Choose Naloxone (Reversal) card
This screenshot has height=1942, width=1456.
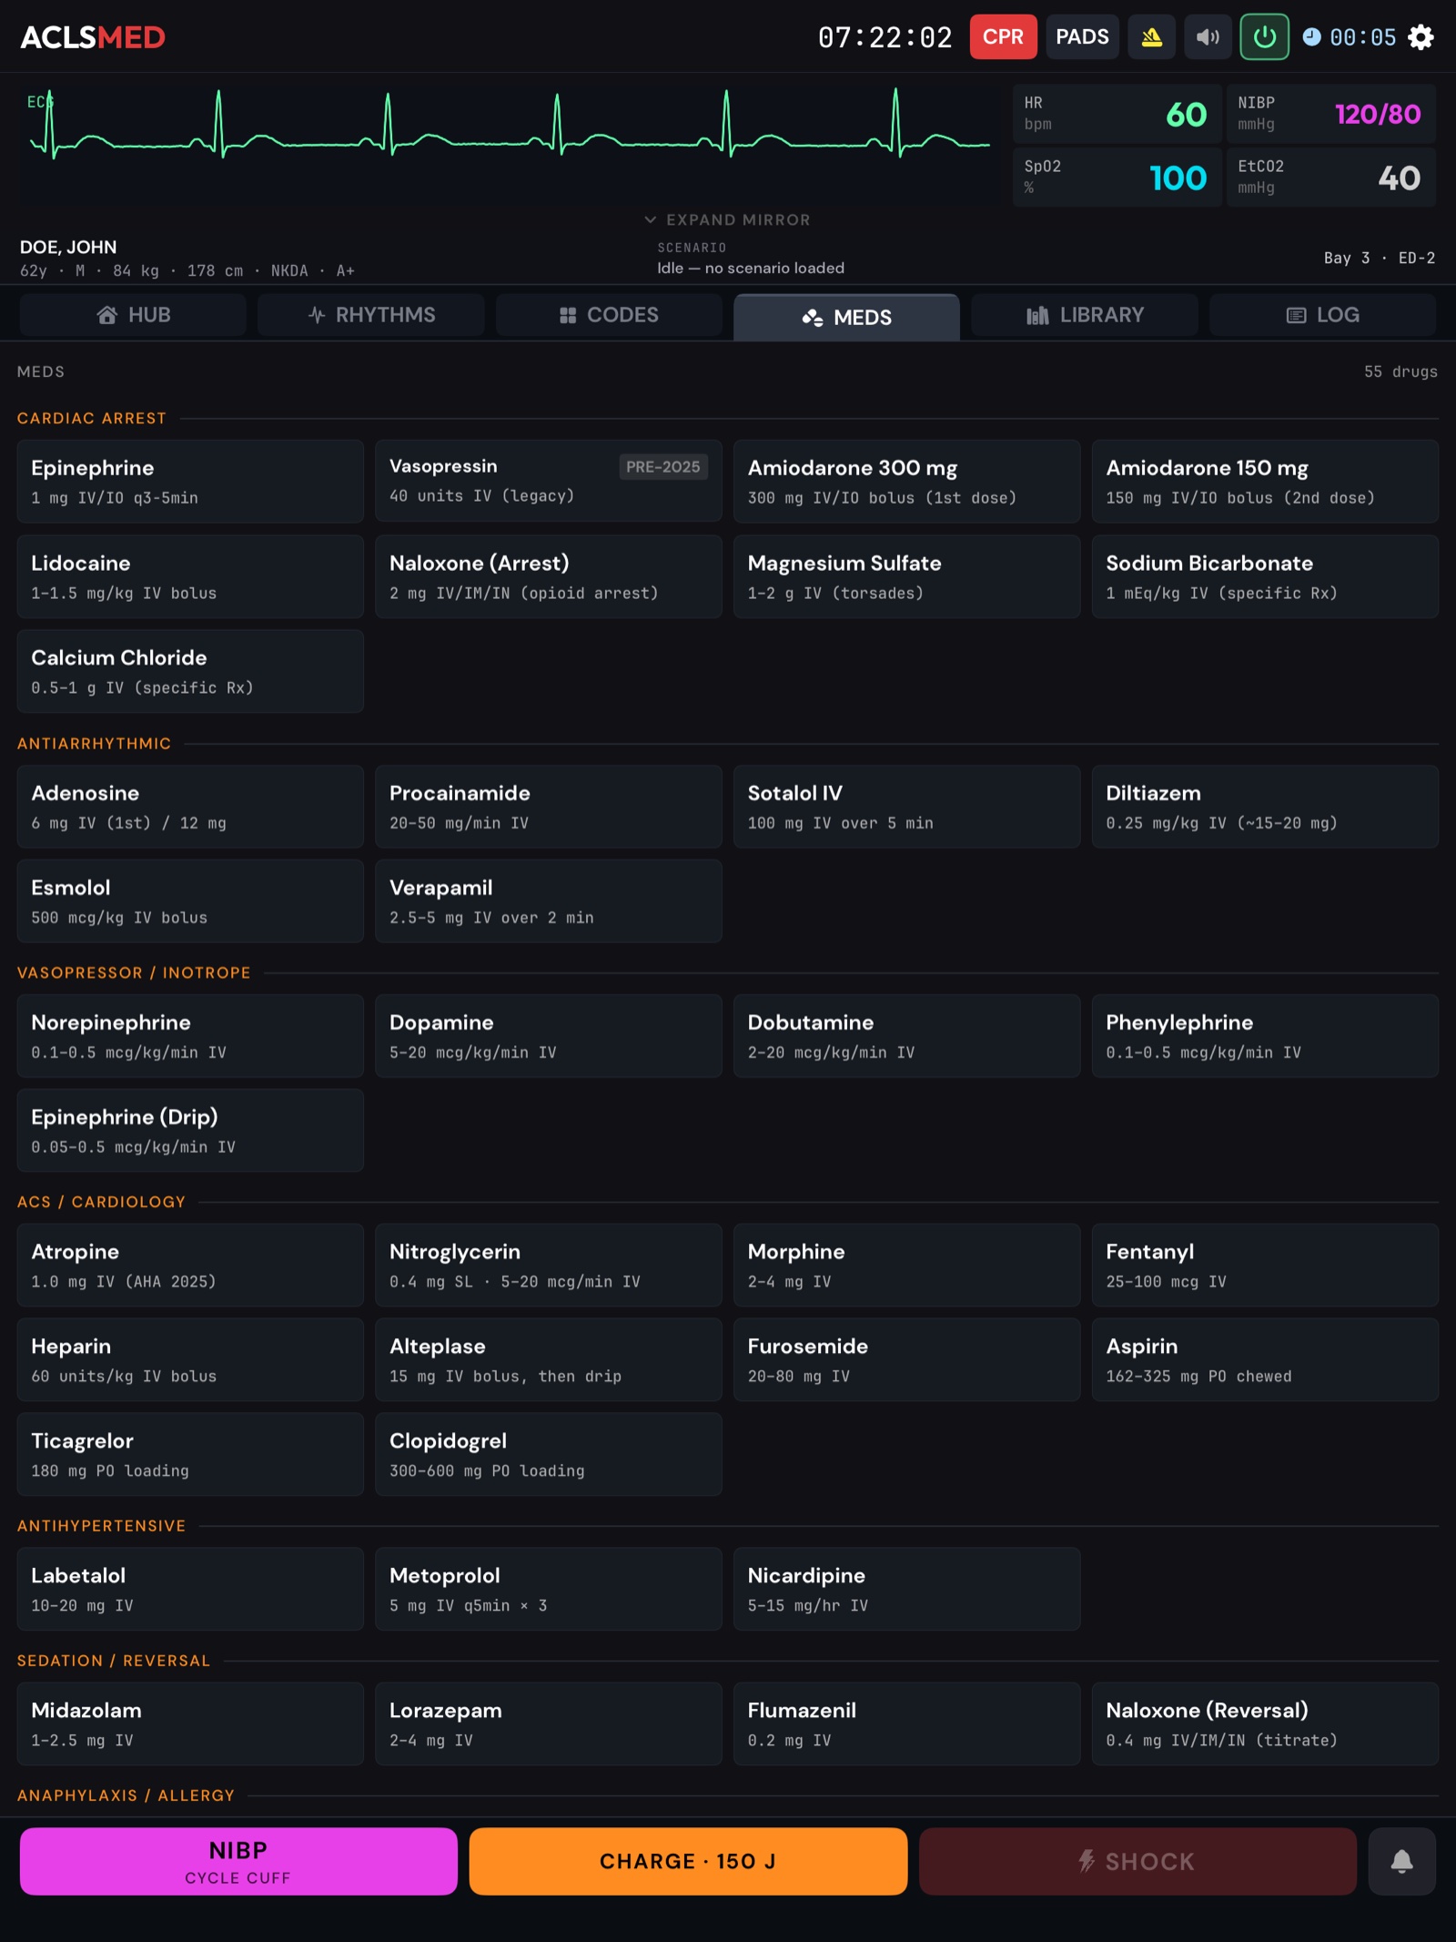coord(1265,1723)
